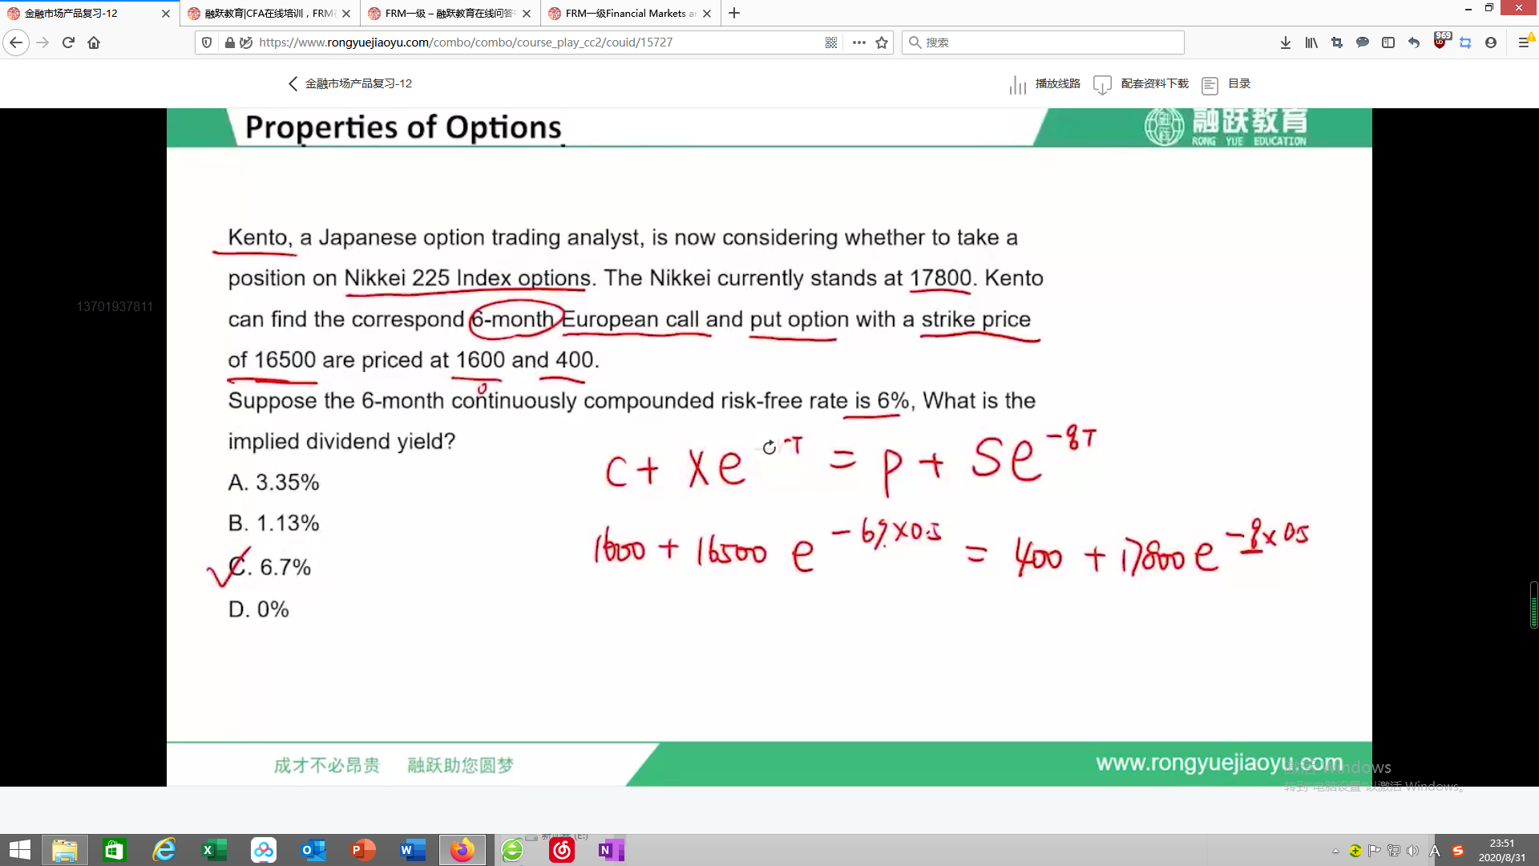Screen dimensions: 1539x866
Task: Open page actions three-dot menu
Action: coord(858,42)
